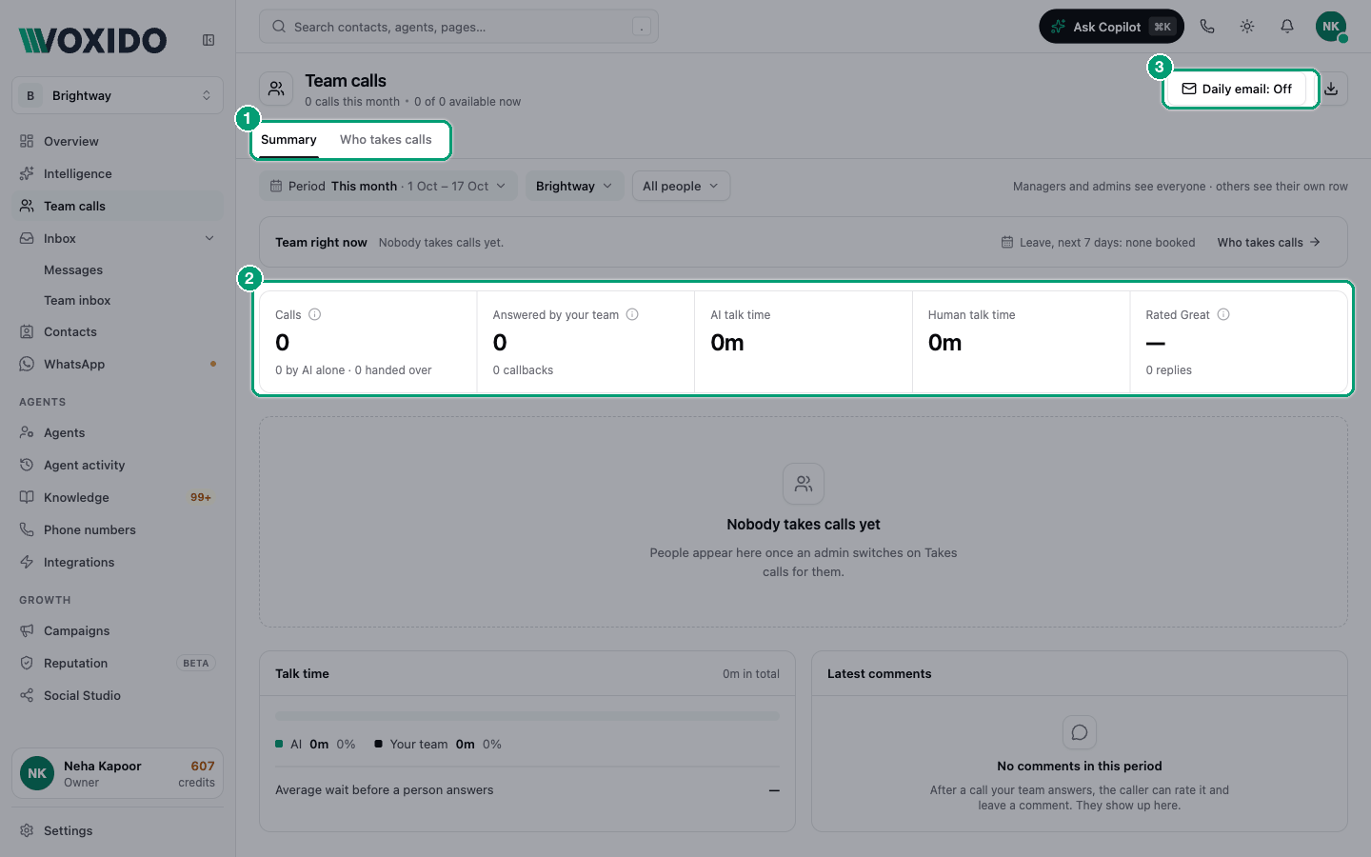Show info about Rated Great
This screenshot has height=857, width=1371.
click(1223, 314)
